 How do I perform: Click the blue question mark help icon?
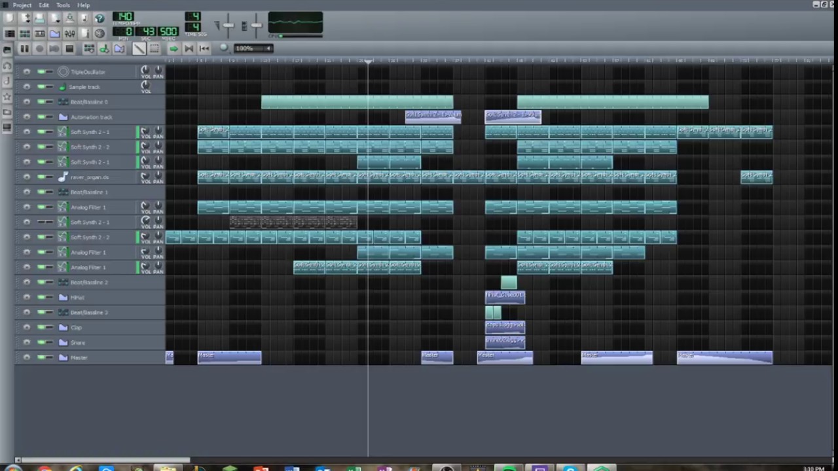(100, 18)
